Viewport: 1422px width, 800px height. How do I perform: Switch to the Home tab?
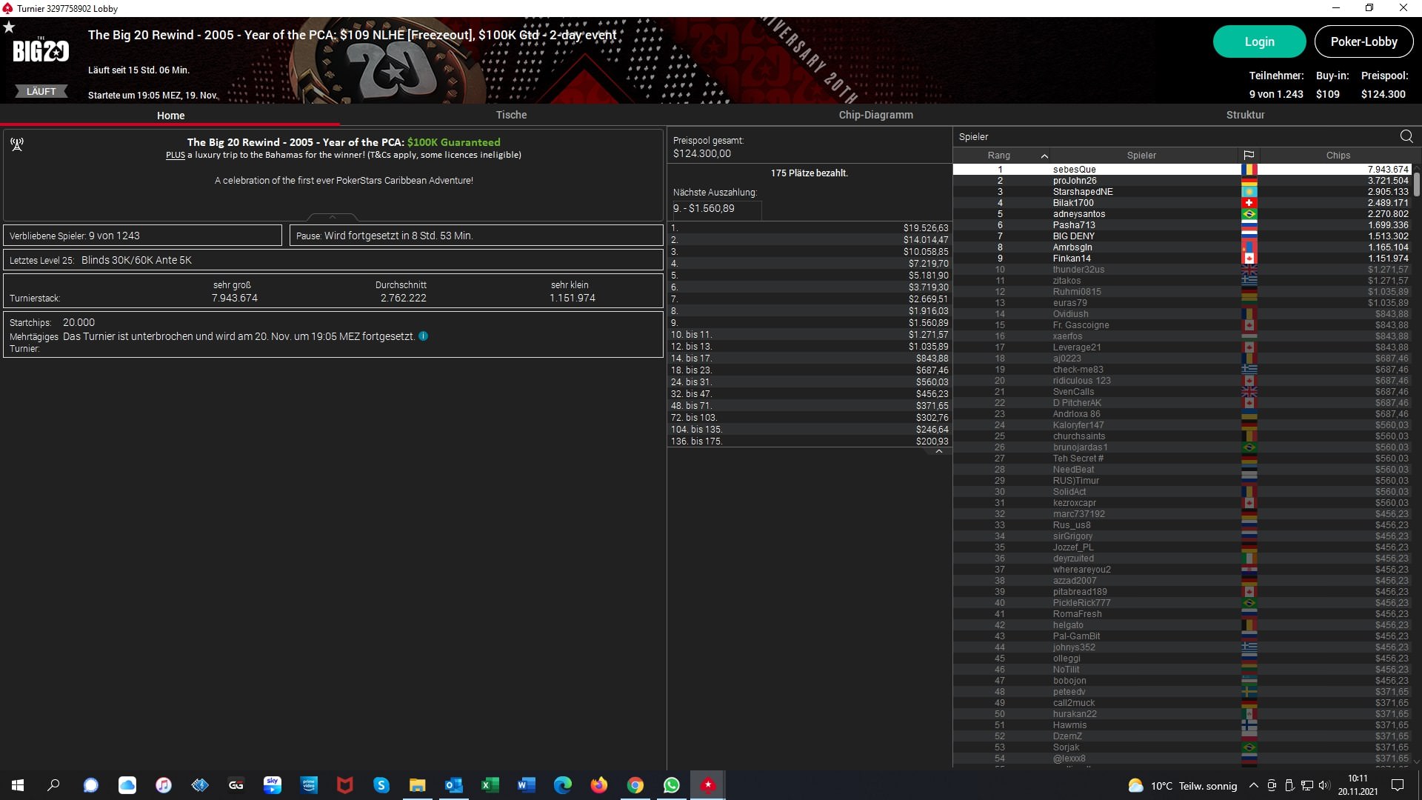[x=170, y=116]
